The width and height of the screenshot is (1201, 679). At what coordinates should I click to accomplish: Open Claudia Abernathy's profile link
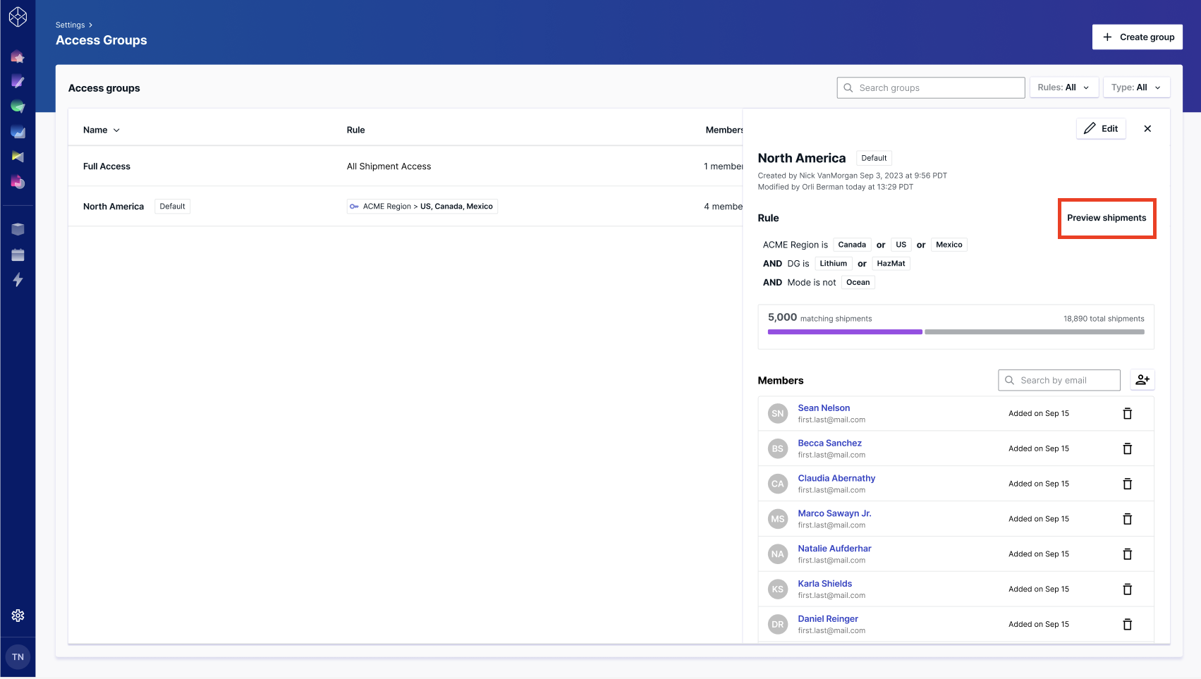[836, 478]
